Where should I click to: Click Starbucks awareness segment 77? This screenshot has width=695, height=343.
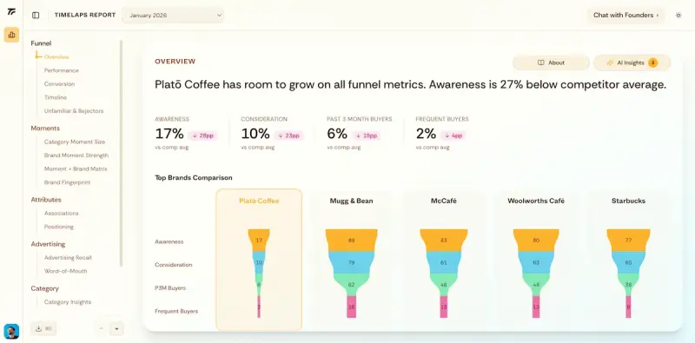(x=628, y=241)
